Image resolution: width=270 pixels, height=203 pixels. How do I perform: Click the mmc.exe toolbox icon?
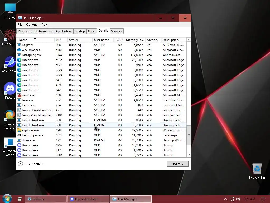tap(19, 95)
